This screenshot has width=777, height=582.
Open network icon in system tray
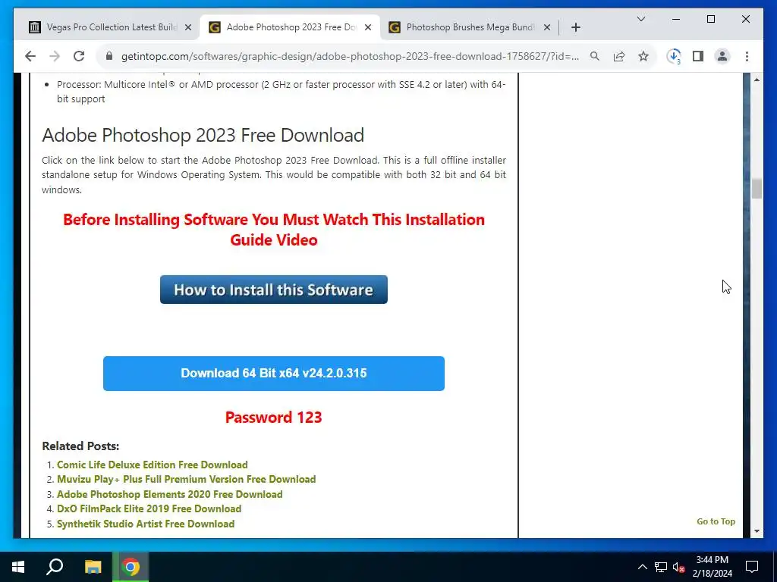pyautogui.click(x=661, y=567)
